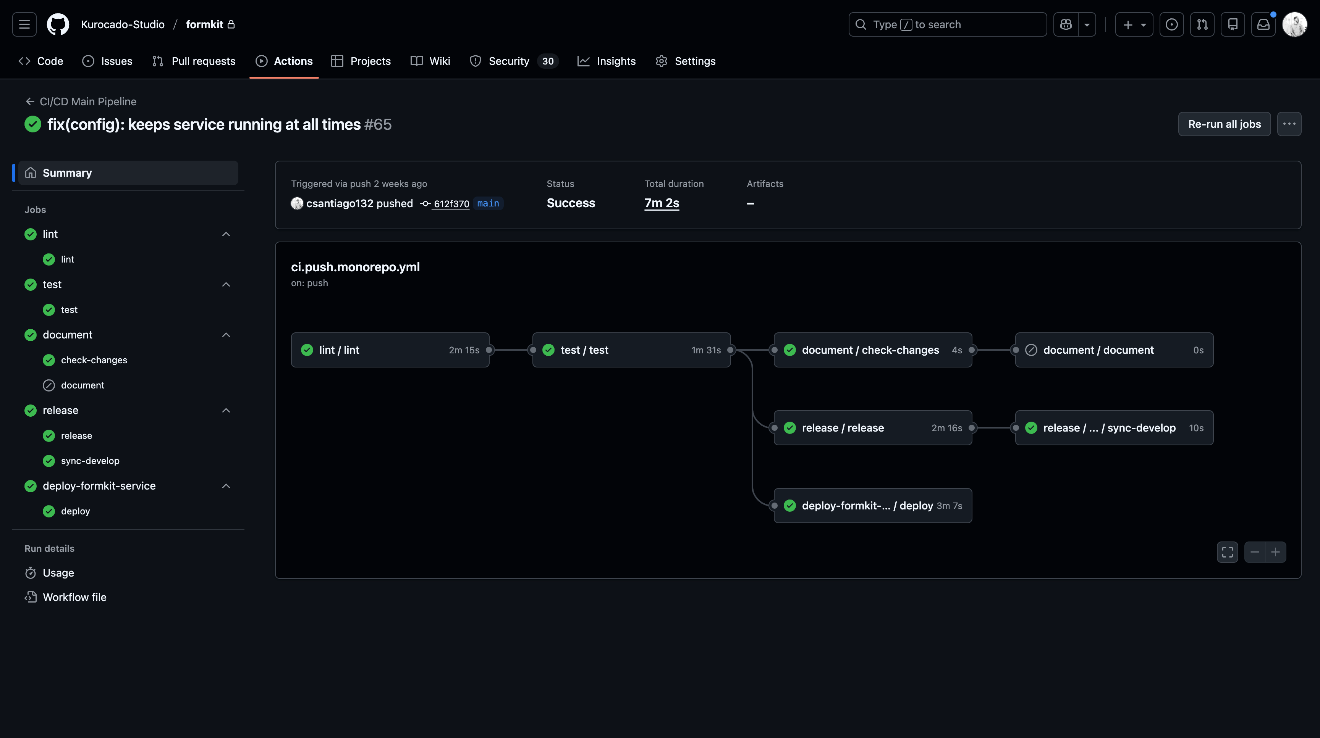The width and height of the screenshot is (1320, 738).
Task: Click Re-run all jobs button
Action: (1224, 124)
